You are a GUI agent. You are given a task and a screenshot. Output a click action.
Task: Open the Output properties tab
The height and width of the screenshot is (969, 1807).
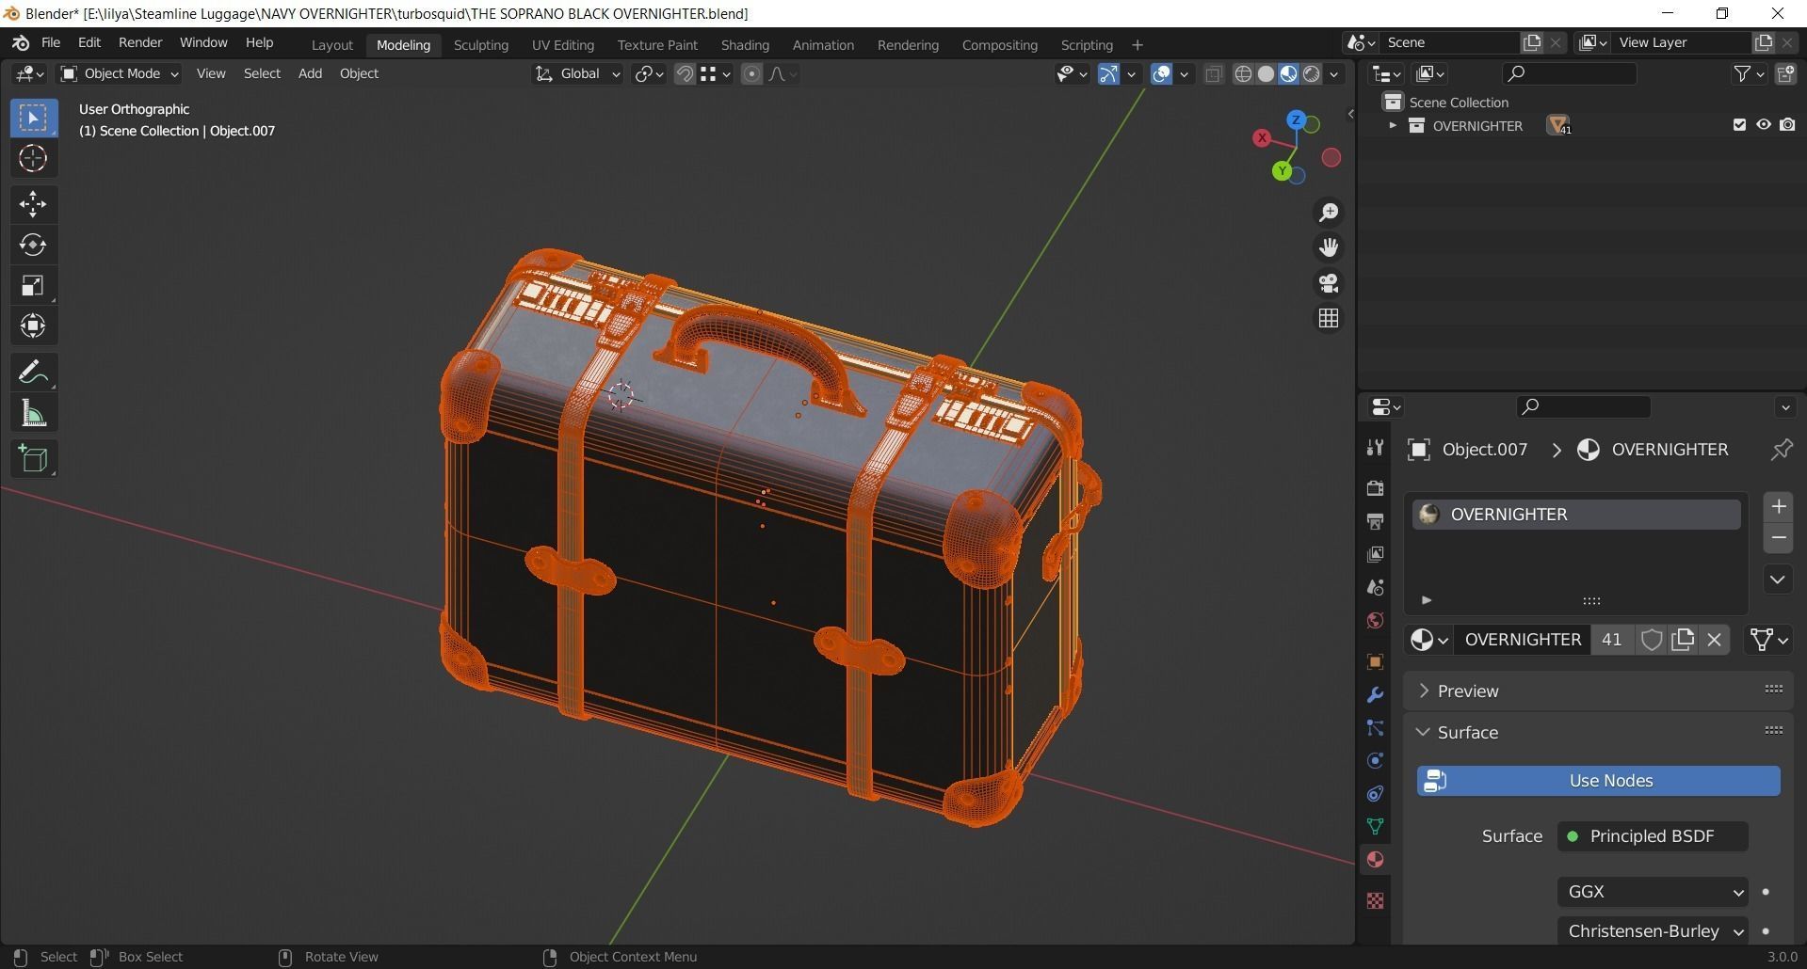pyautogui.click(x=1375, y=520)
